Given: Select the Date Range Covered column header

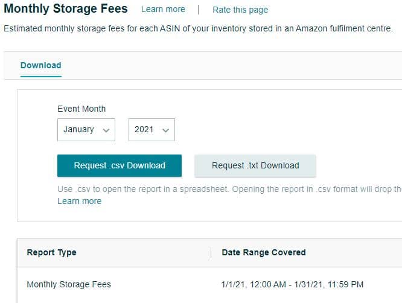Looking at the screenshot, I should [x=264, y=252].
